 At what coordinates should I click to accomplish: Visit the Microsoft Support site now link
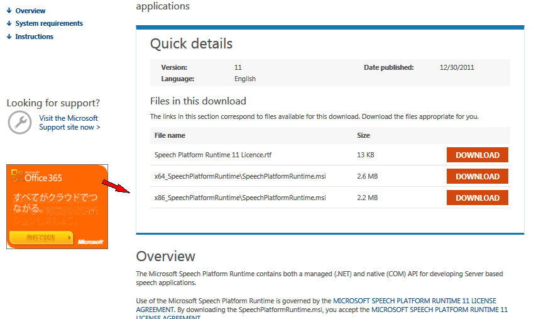click(x=69, y=123)
